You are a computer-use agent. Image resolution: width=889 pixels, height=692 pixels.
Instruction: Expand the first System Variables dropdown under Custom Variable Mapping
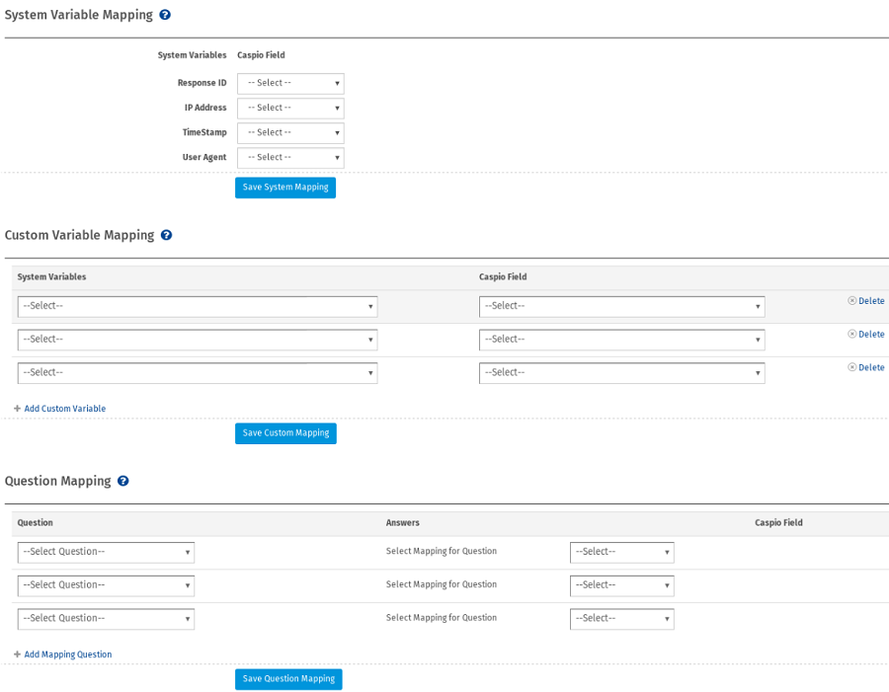196,306
